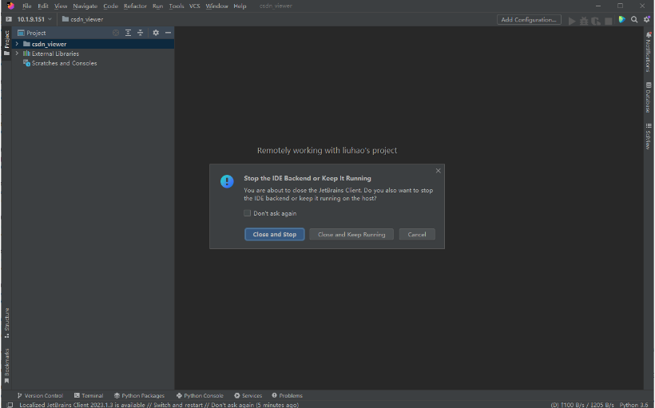Open the Terminal tool window tab
Image resolution: width=655 pixels, height=408 pixels.
pyautogui.click(x=88, y=395)
